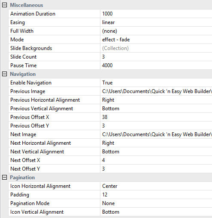
Task: Edit the Pause Time value 4000
Action: (x=156, y=65)
